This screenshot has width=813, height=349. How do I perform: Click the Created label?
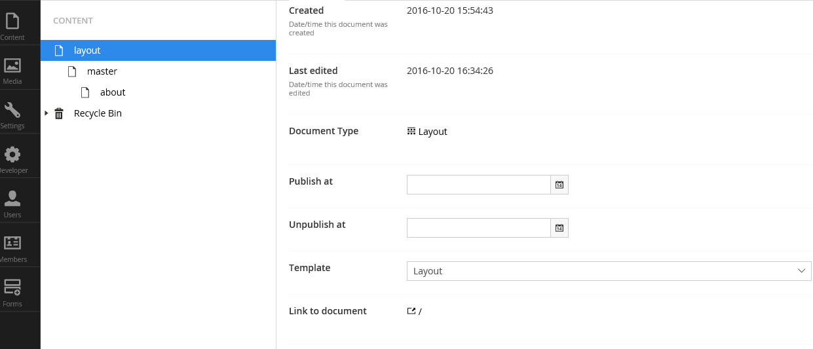pyautogui.click(x=307, y=10)
